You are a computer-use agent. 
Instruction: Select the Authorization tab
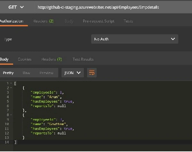[x=12, y=21]
